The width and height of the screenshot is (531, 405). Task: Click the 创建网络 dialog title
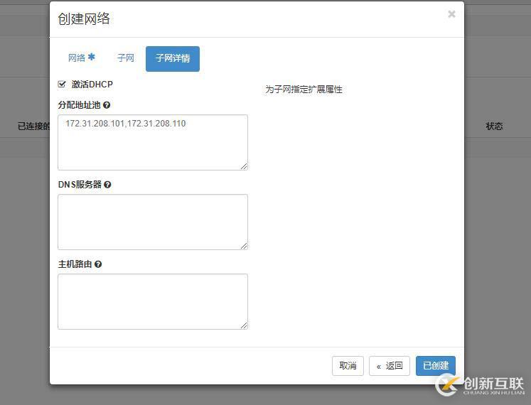pyautogui.click(x=84, y=18)
